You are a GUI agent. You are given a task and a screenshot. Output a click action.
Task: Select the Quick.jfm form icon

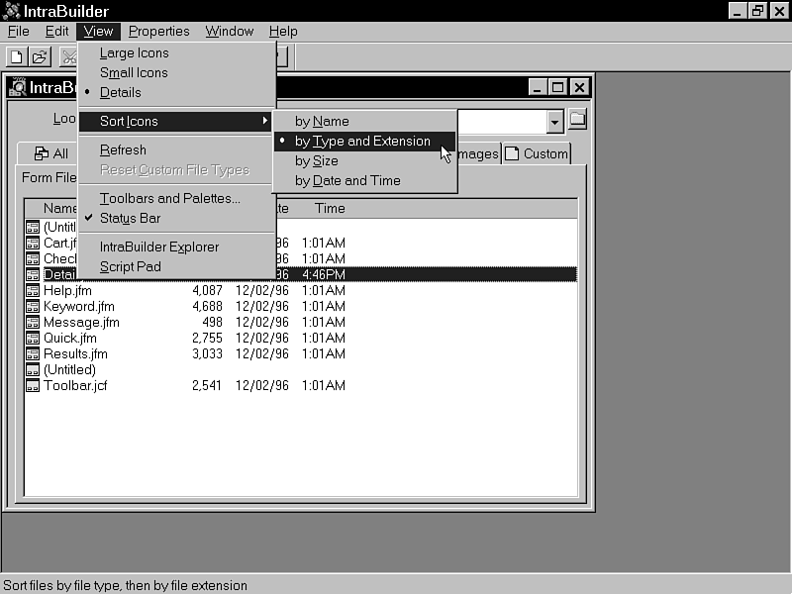(x=33, y=339)
